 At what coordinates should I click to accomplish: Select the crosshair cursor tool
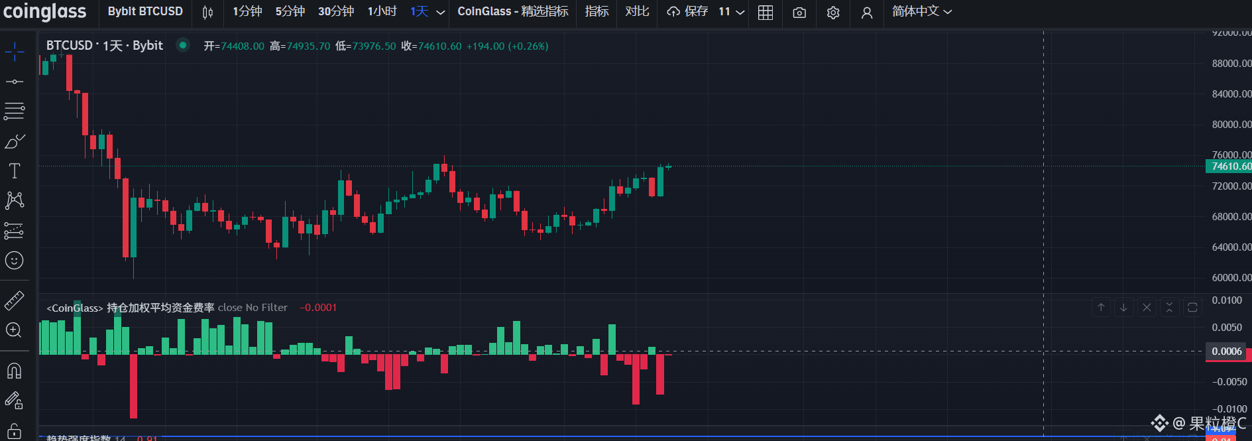click(x=14, y=51)
